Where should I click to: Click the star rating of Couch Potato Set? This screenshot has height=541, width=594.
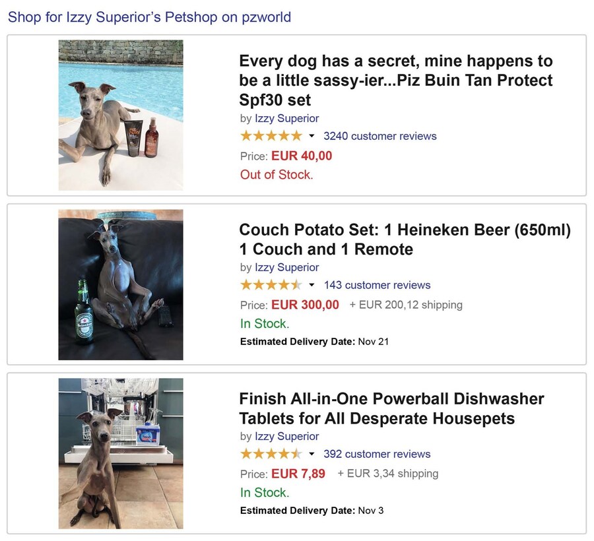(x=271, y=285)
